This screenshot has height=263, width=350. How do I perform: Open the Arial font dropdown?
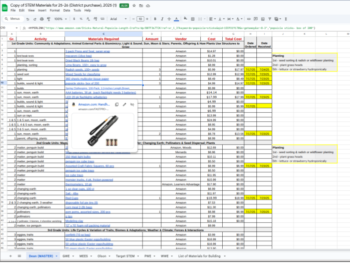(x=118, y=19)
